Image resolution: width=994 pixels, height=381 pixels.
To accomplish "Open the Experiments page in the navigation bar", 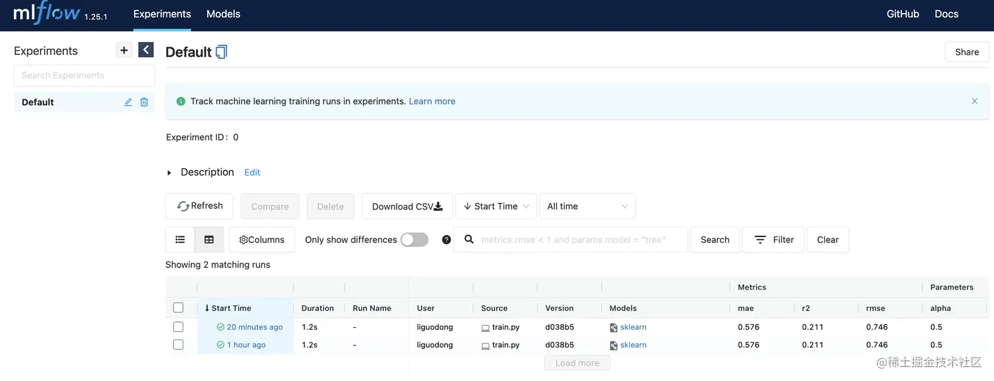I will (x=162, y=13).
